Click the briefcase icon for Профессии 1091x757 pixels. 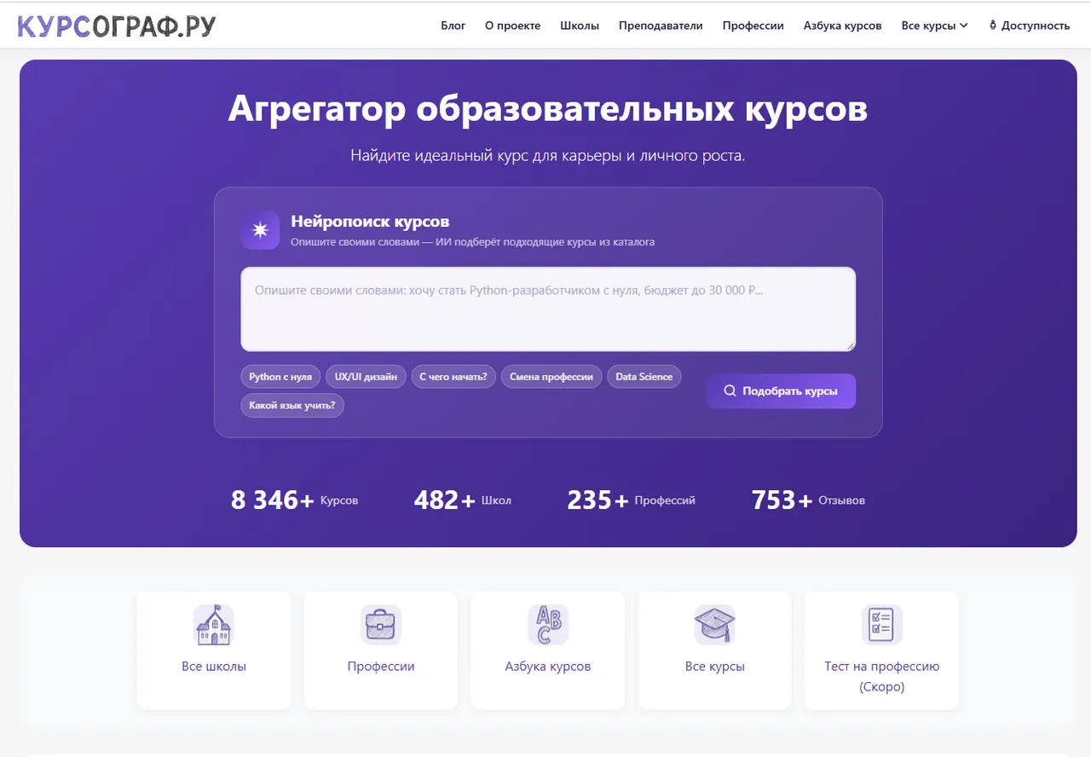pyautogui.click(x=381, y=625)
